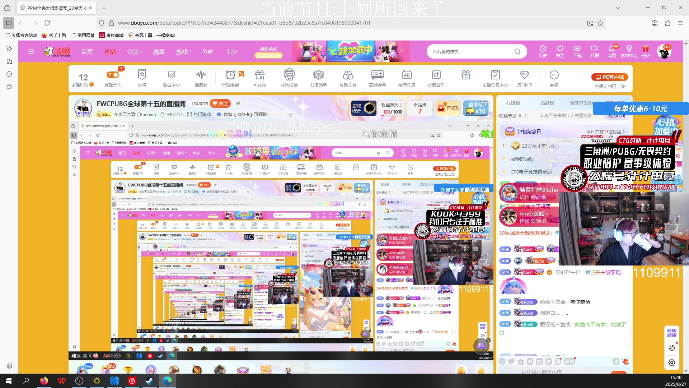Bookmark this page with the star

click(600, 23)
